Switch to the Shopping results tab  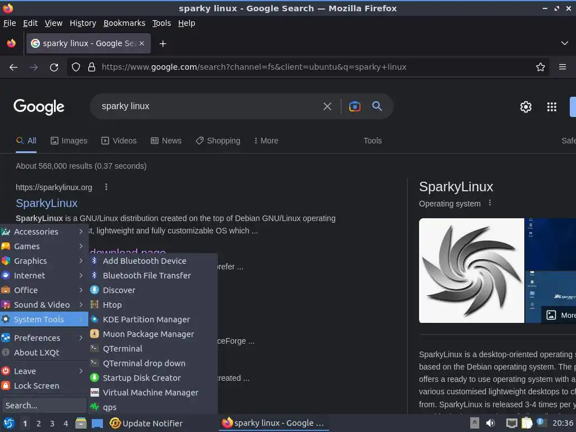[x=218, y=141]
